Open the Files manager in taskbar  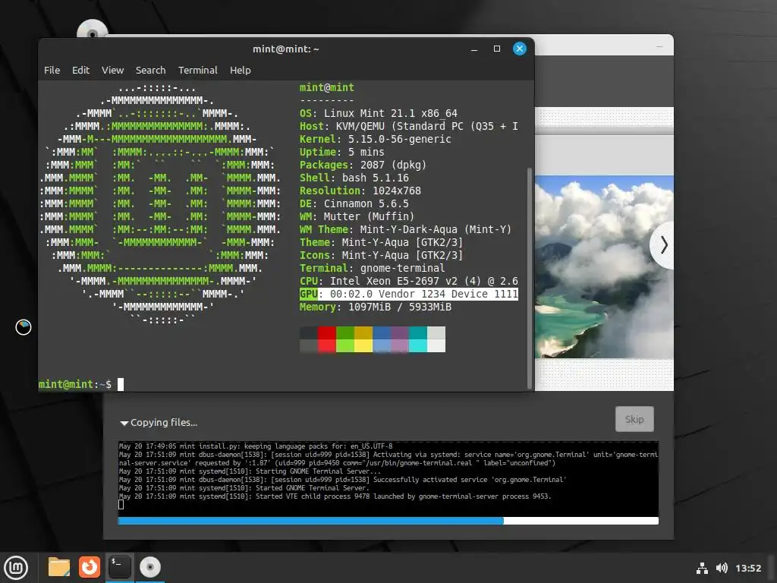point(58,567)
